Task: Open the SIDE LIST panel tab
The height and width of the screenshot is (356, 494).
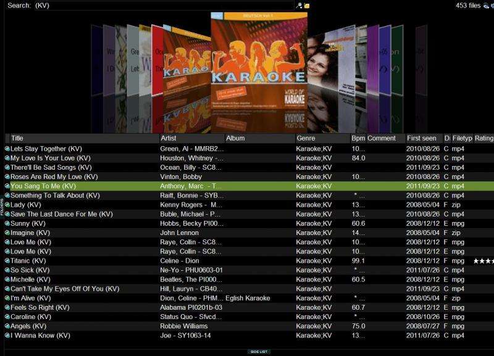Action: 259,352
